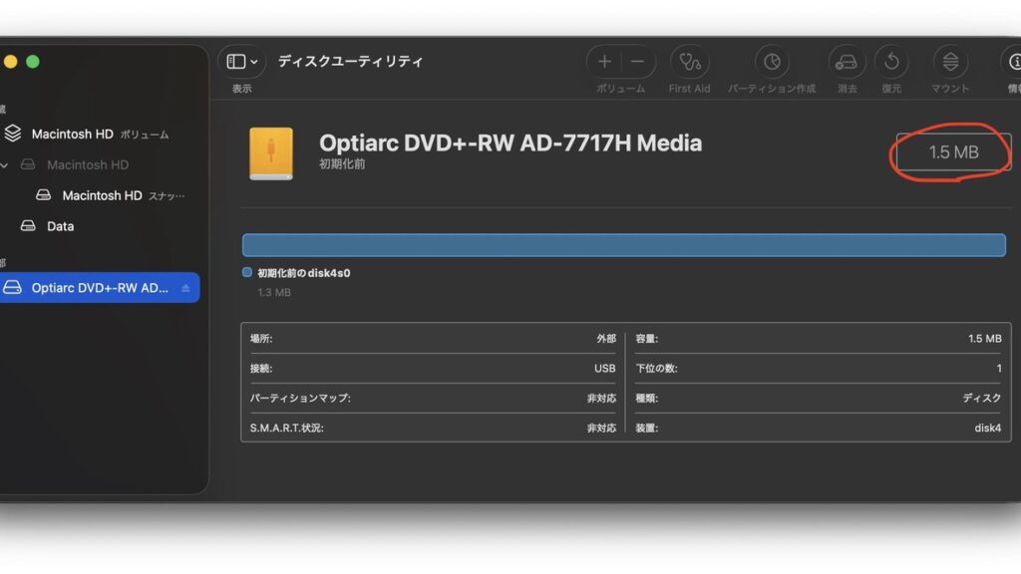Click the yellow external disk icon
This screenshot has width=1021, height=574.
pos(271,153)
